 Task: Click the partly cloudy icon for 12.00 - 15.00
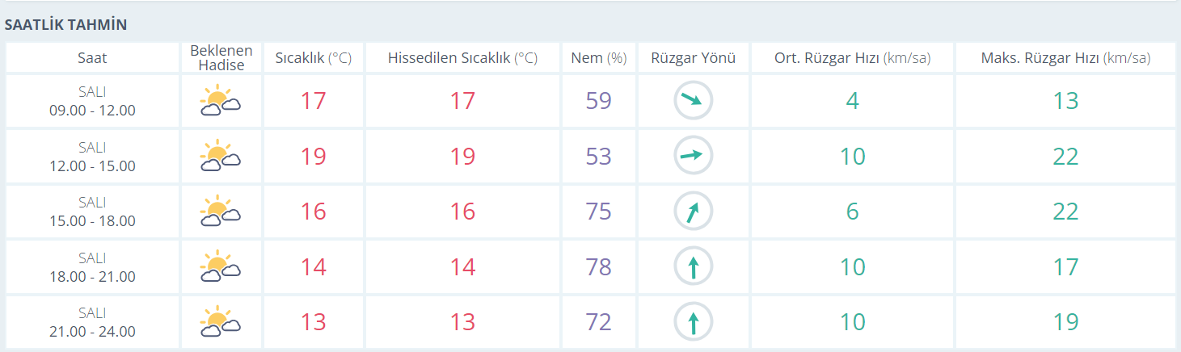221,157
